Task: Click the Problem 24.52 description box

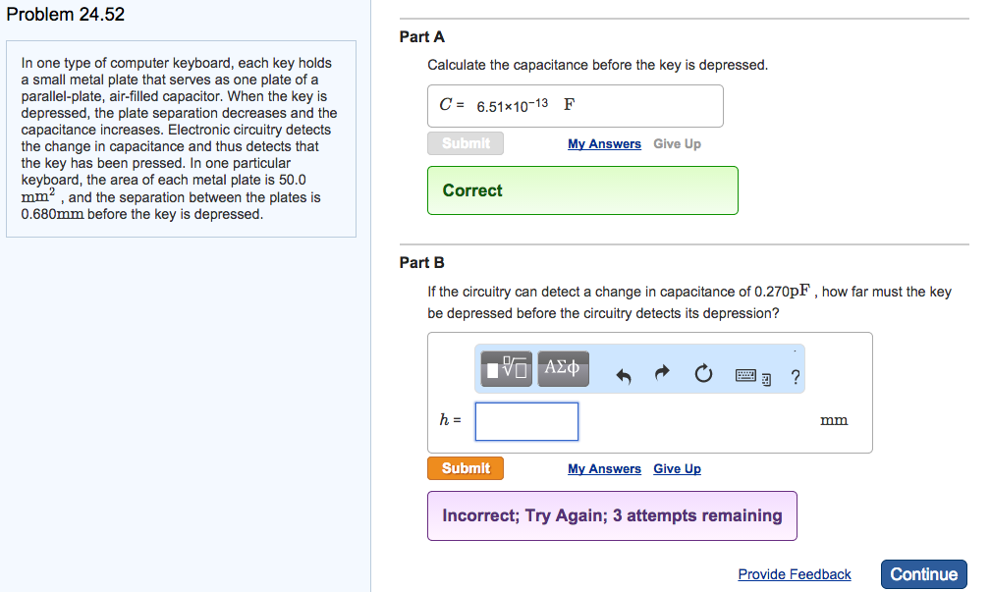Action: 178,138
